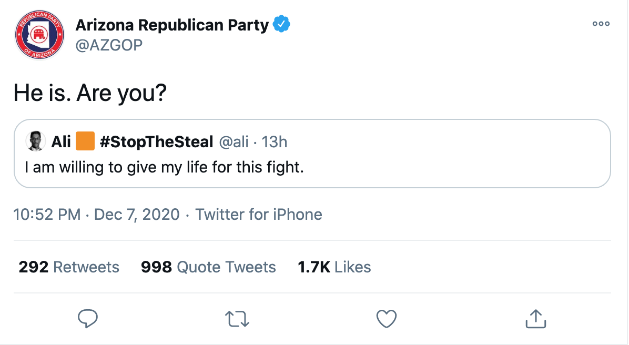View the 292 Retweets list
The height and width of the screenshot is (345, 629).
pos(69,267)
